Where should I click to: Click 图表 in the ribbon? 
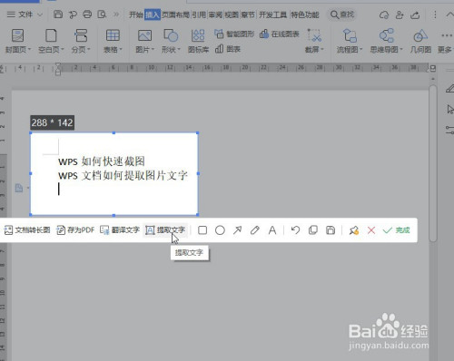tap(228, 49)
